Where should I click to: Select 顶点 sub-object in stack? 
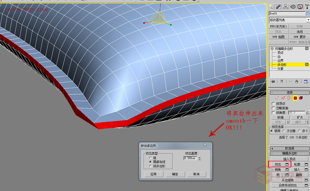tap(280, 53)
